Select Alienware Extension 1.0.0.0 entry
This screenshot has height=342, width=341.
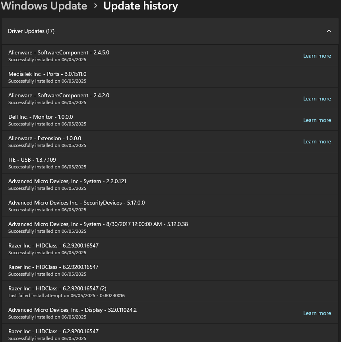coord(170,141)
